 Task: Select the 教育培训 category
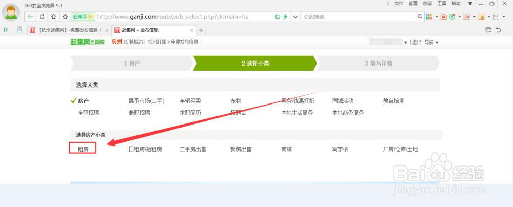(x=394, y=101)
